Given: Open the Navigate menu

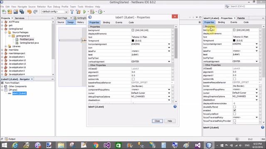Looking at the screenshot, I should [22, 7].
